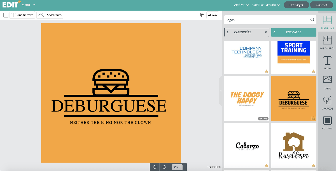Favorite the Ruralfarm template

tap(314, 165)
